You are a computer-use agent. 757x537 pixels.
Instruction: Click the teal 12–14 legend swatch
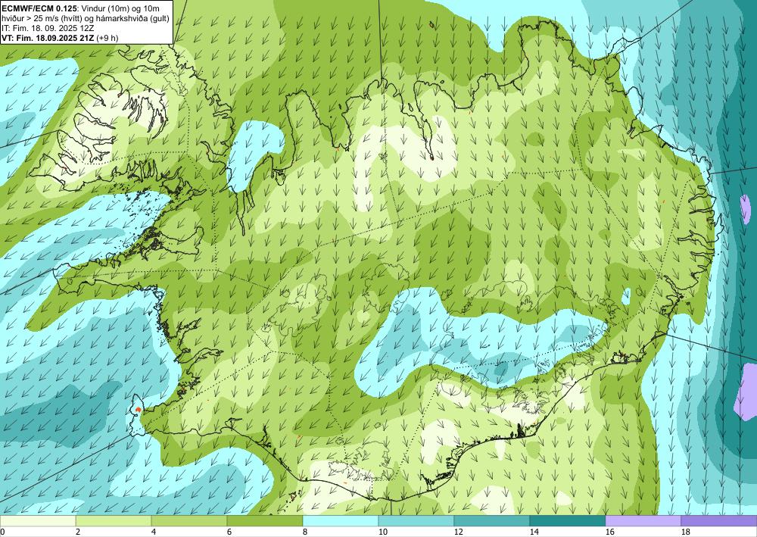[x=492, y=521]
